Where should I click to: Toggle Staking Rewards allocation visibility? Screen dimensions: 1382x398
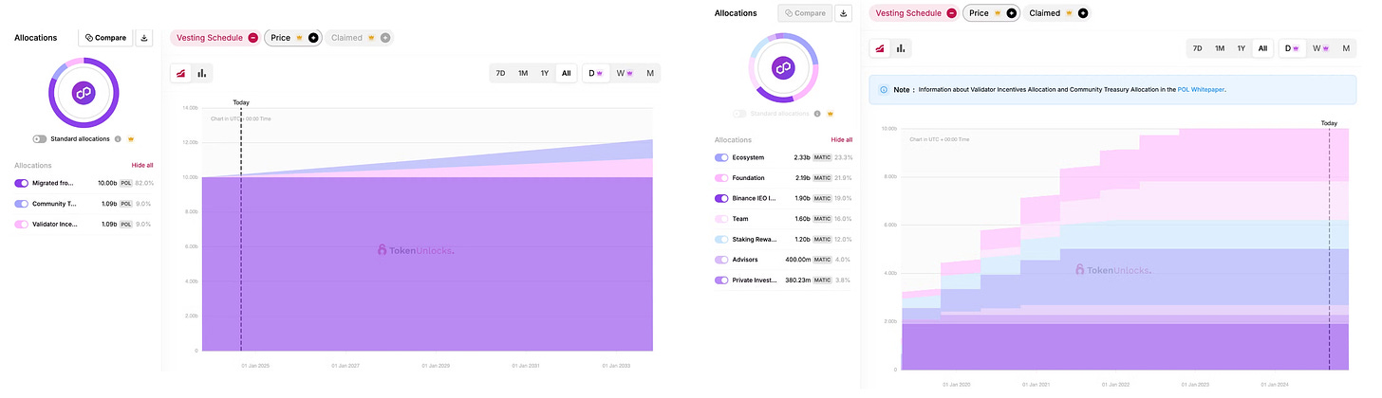(x=721, y=240)
